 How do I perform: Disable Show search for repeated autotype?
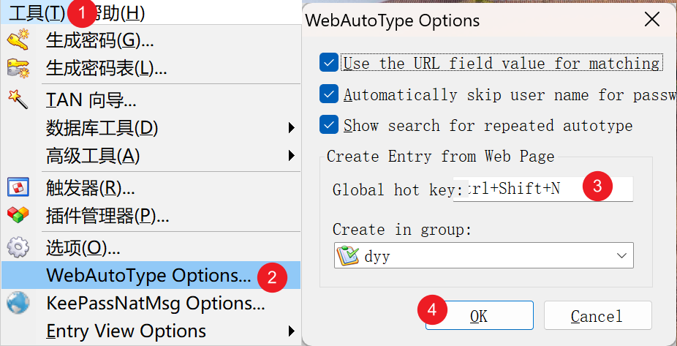[x=329, y=125]
